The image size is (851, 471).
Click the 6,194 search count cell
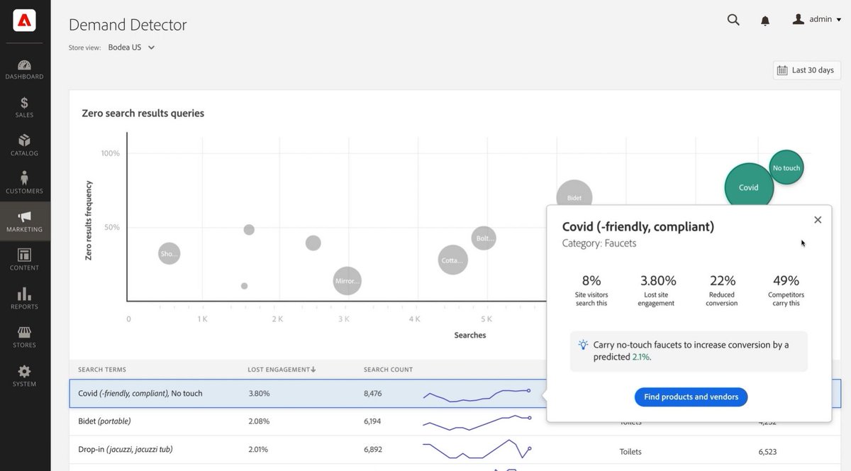click(x=372, y=421)
